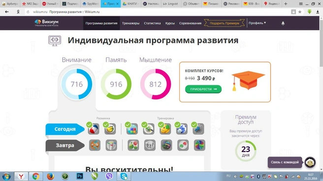Click the bookmark star in address bar
The height and width of the screenshot is (181, 323).
point(300,12)
